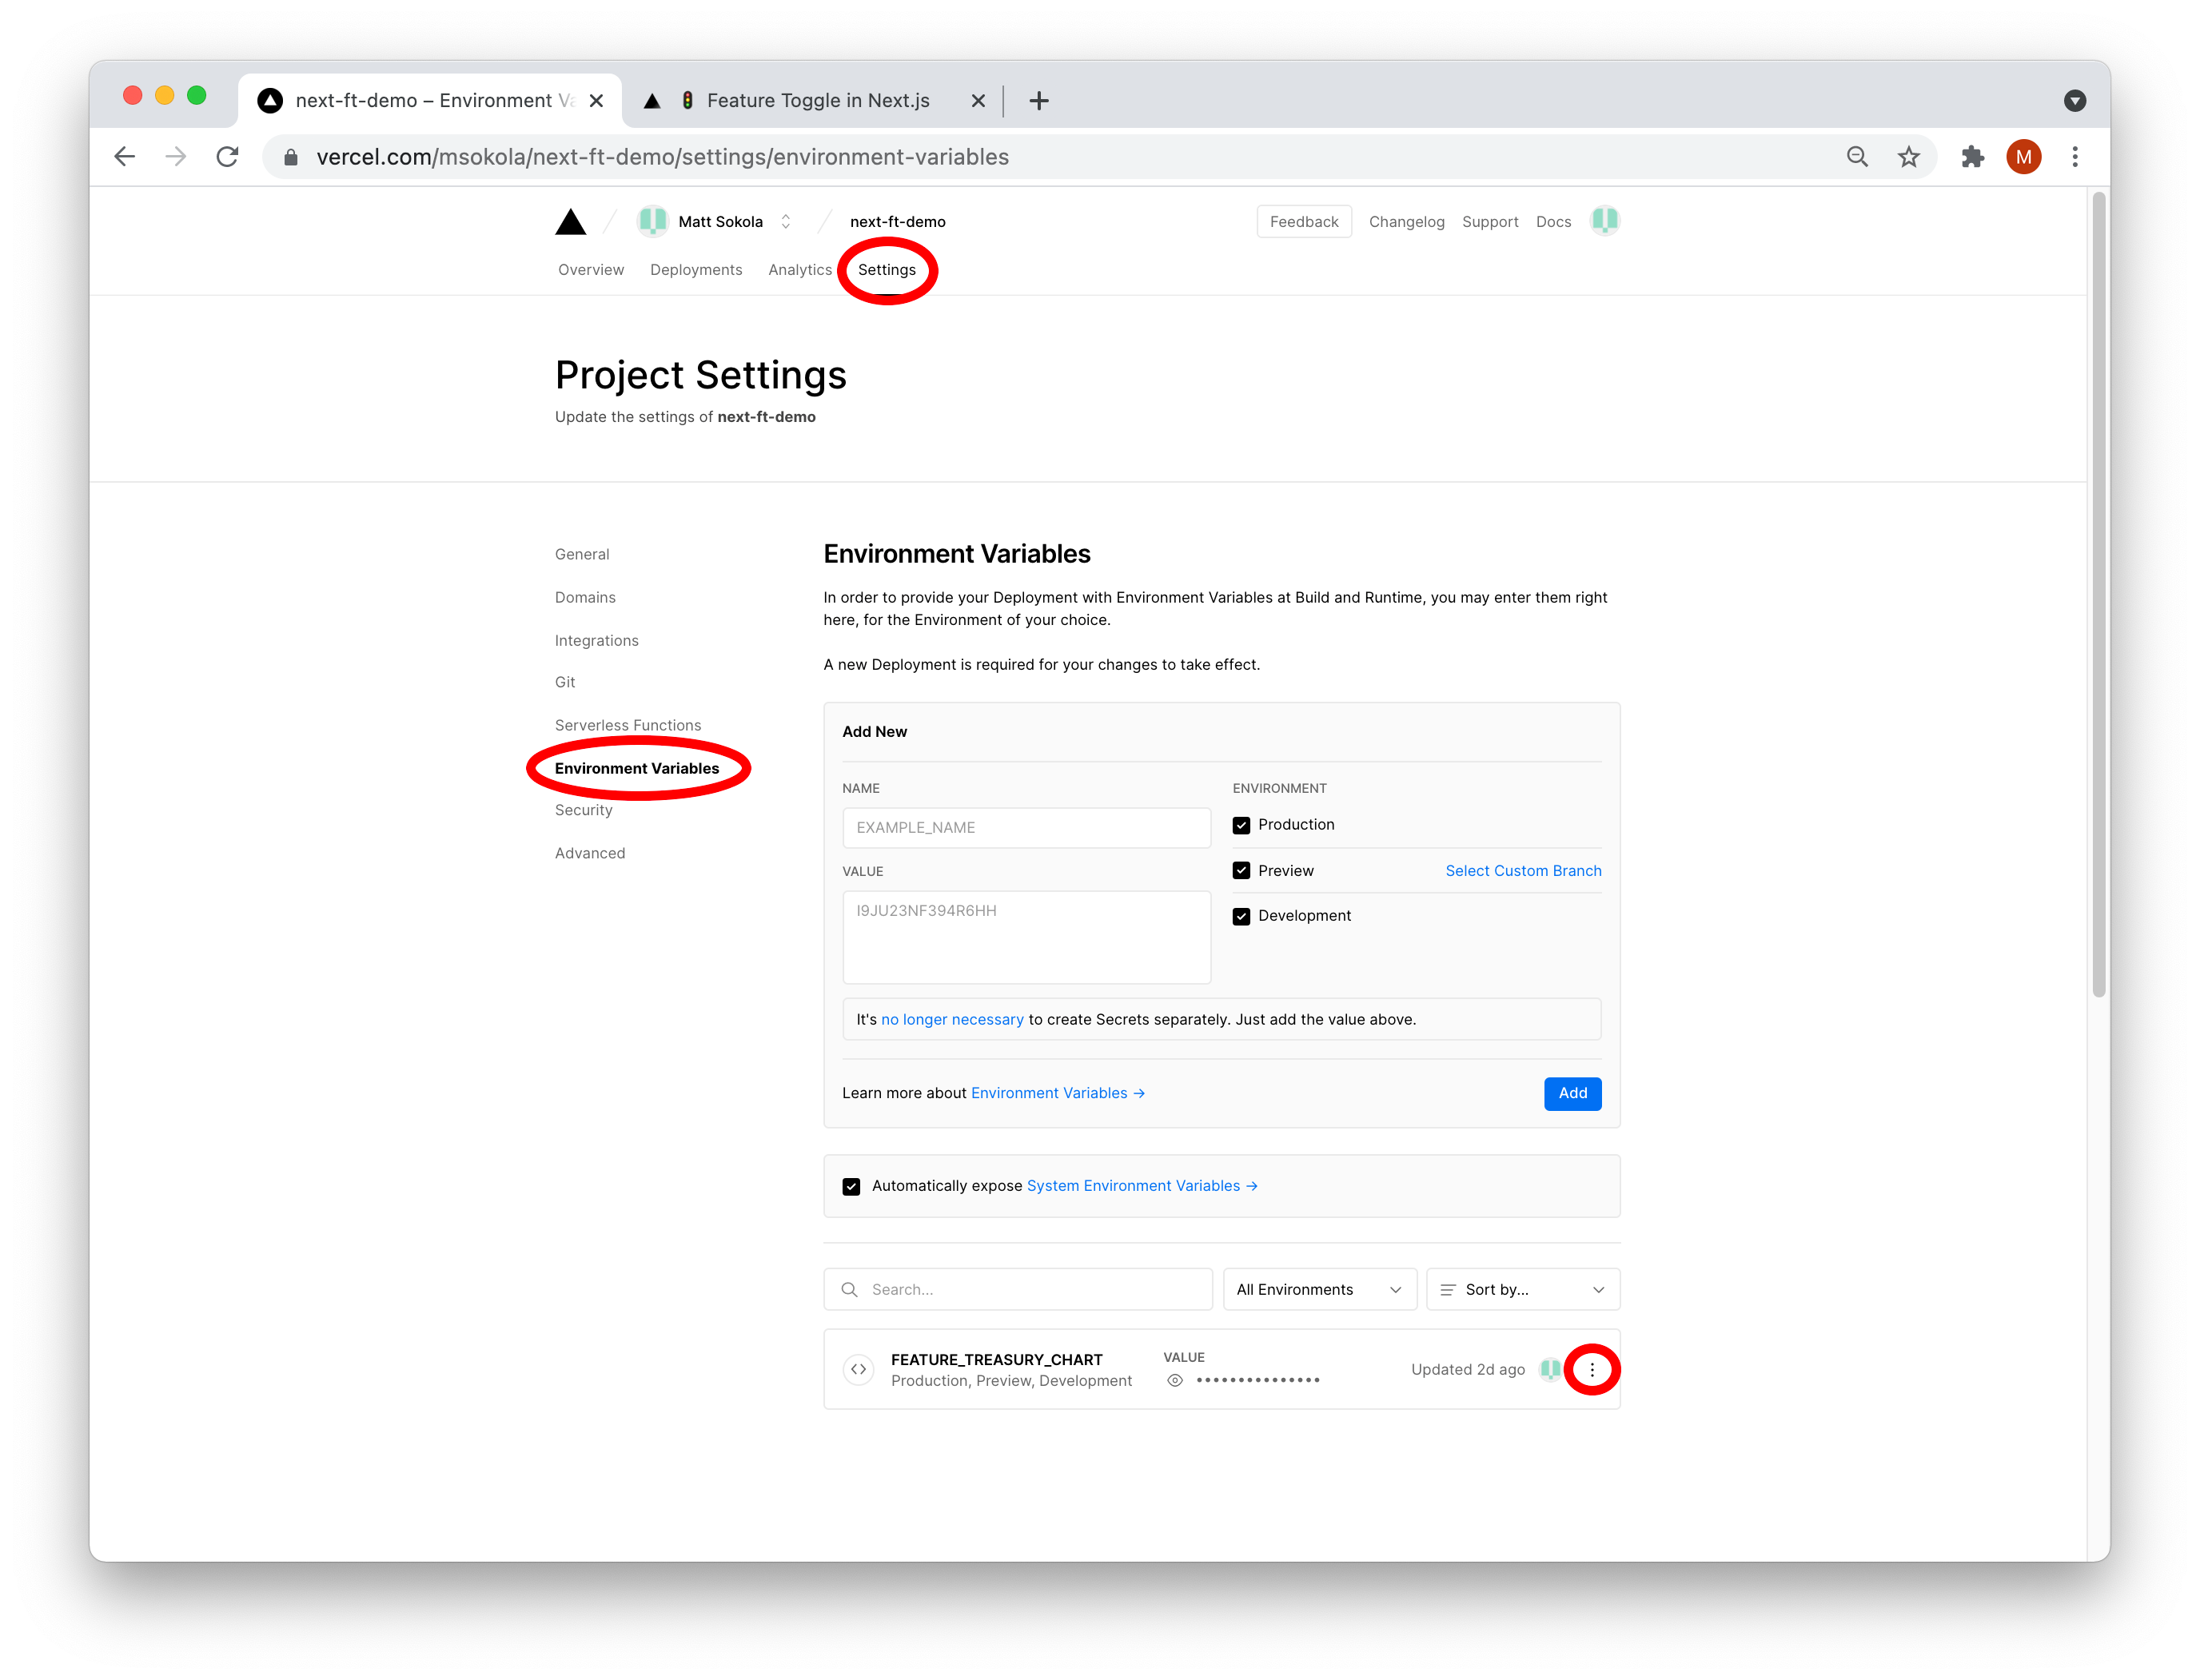Image resolution: width=2200 pixels, height=1680 pixels.
Task: Click the avatar next to Updated 2d ago
Action: [x=1550, y=1369]
